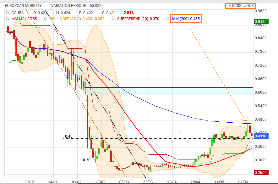Click the 28/04 date axis label

195,182
